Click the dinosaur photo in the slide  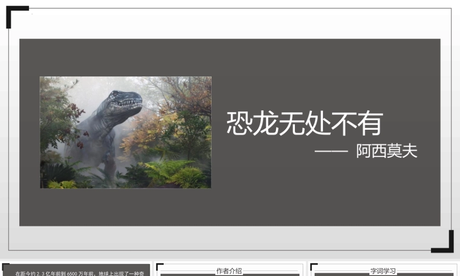click(126, 132)
